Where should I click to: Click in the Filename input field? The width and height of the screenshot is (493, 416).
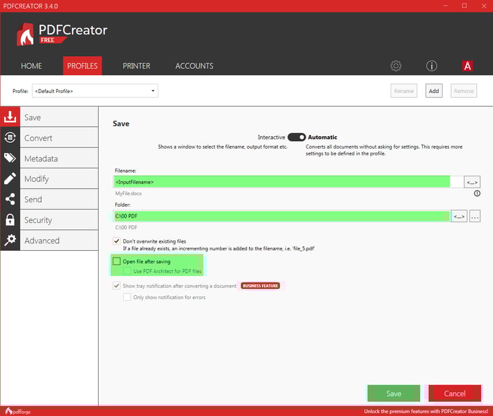pyautogui.click(x=288, y=182)
